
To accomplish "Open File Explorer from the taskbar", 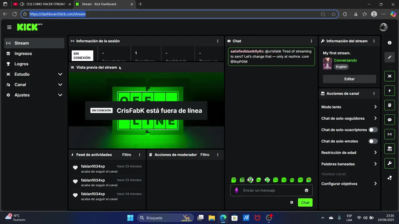I will (x=212, y=218).
